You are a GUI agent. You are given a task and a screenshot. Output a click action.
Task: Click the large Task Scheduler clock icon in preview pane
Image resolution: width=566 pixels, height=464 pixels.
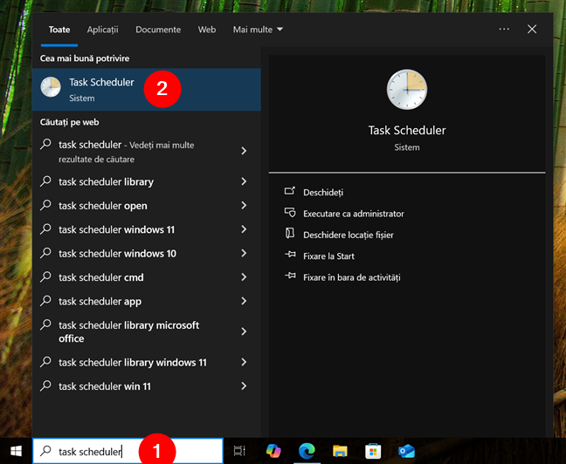(x=407, y=90)
